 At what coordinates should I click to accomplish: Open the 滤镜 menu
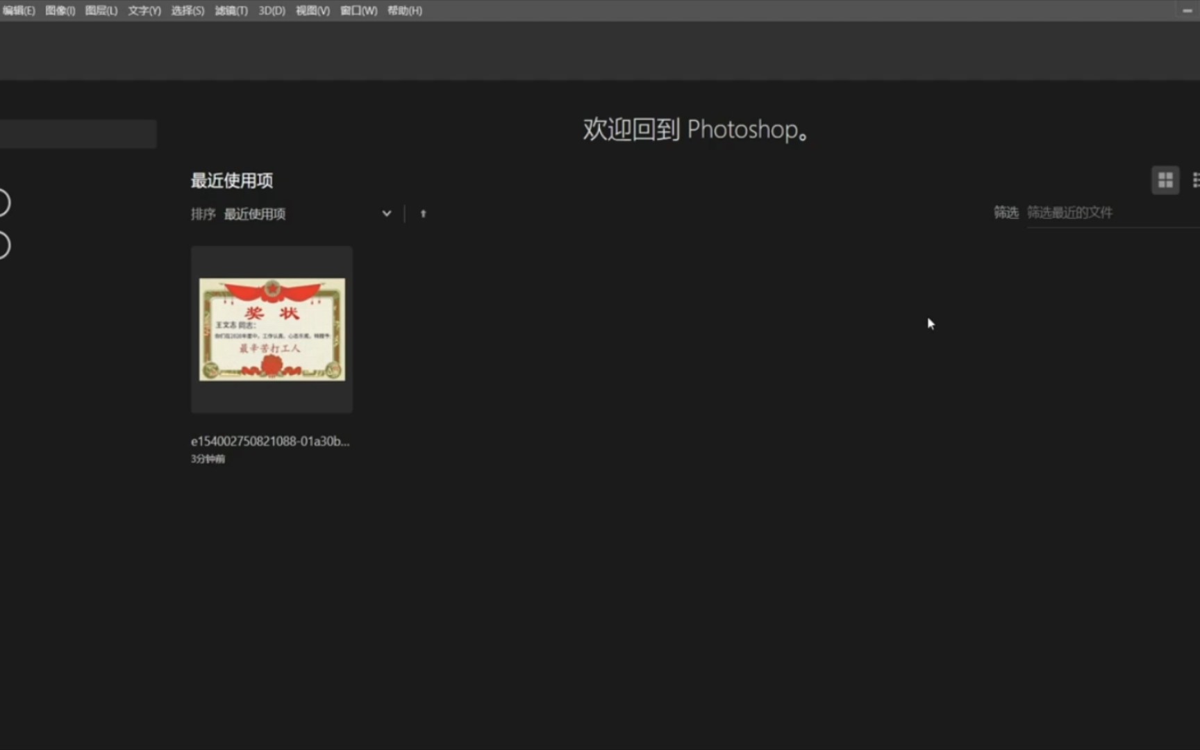coord(231,10)
